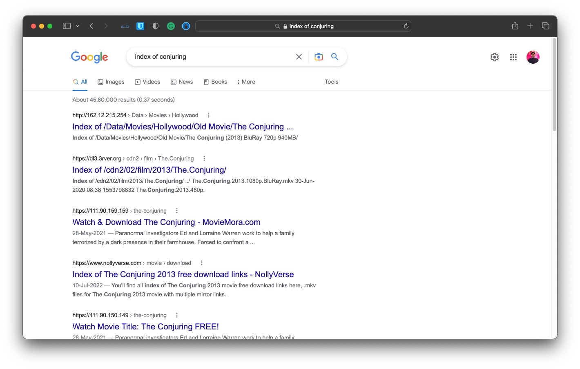Switch to the Videos tab

pos(147,82)
